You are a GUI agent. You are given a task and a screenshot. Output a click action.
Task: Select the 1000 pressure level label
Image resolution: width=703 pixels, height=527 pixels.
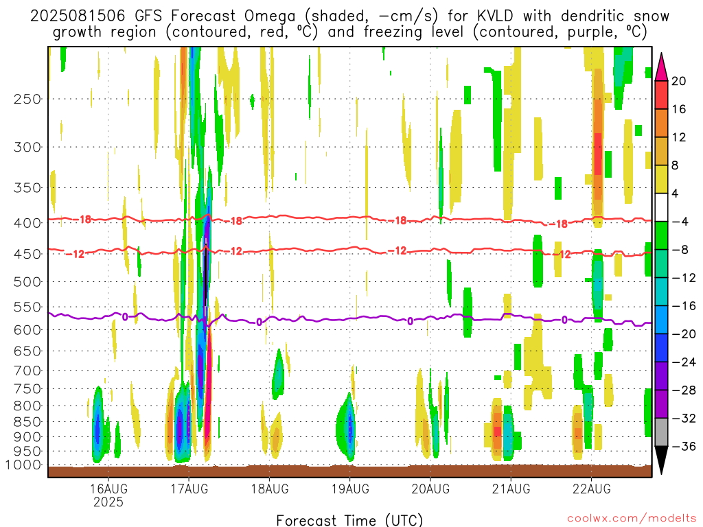(23, 465)
